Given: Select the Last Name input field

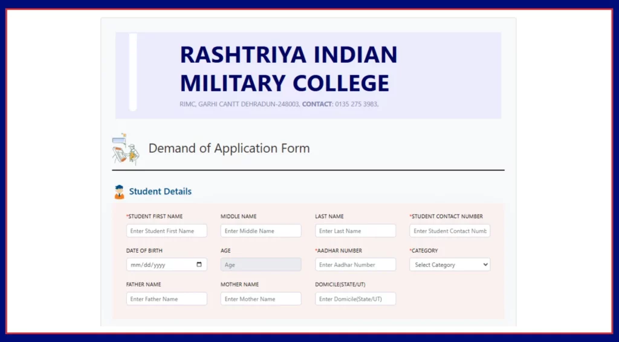Looking at the screenshot, I should coord(355,231).
